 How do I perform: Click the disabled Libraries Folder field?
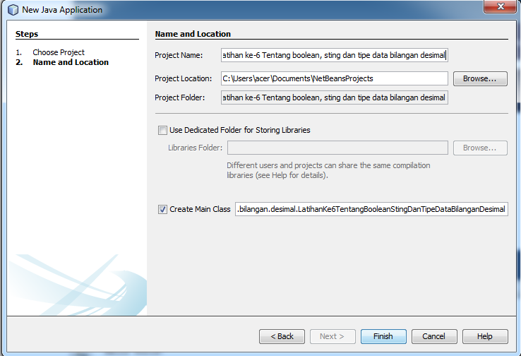coord(337,148)
